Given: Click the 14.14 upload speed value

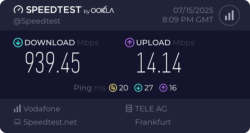Looking at the screenshot, I should tap(159, 63).
